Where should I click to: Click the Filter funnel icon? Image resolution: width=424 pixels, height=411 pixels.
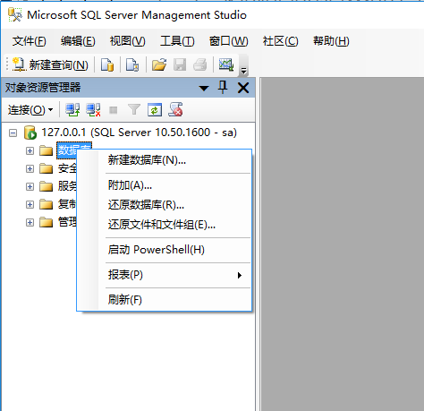134,110
